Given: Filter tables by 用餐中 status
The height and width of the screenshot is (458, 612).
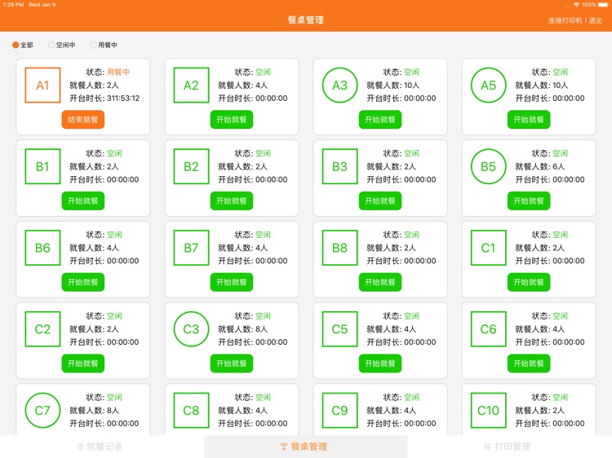Looking at the screenshot, I should tap(104, 45).
